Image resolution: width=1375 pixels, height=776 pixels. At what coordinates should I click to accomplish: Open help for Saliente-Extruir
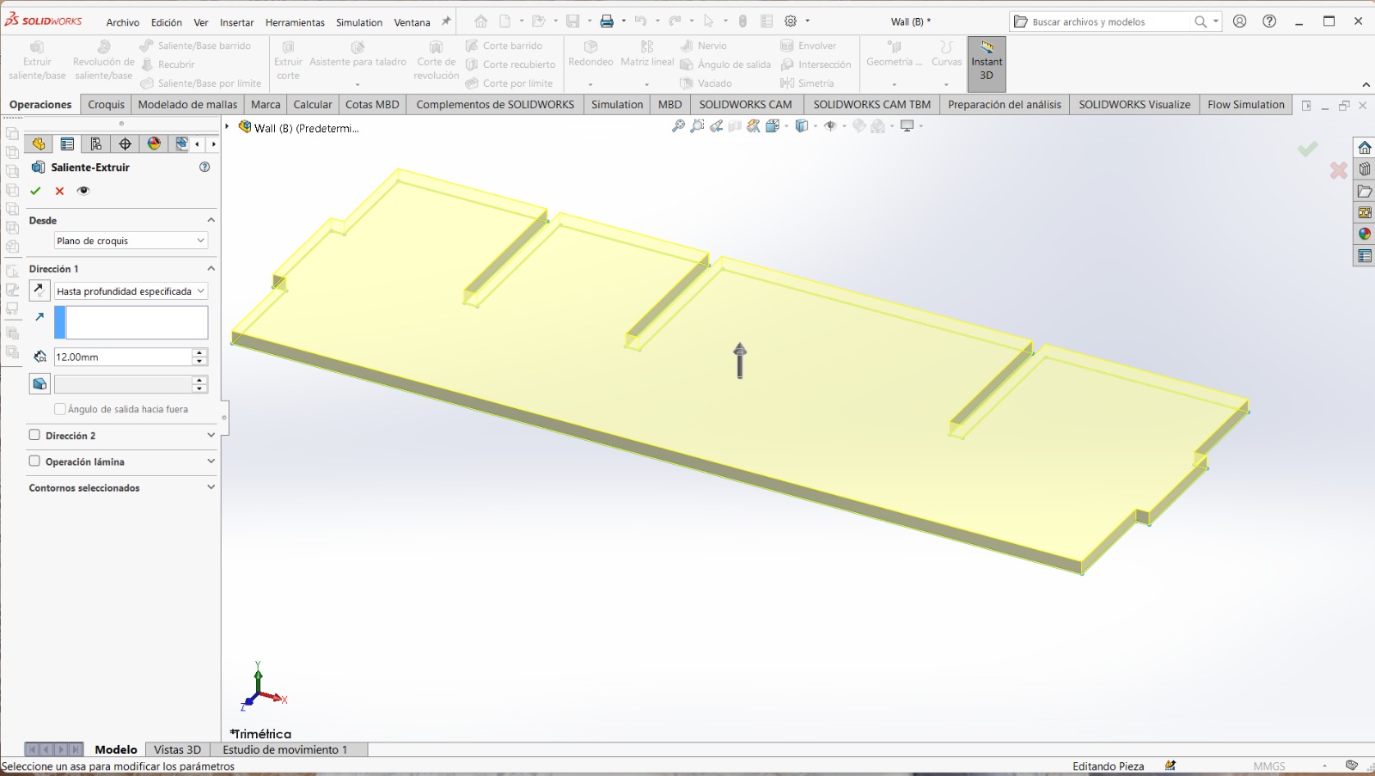[205, 167]
